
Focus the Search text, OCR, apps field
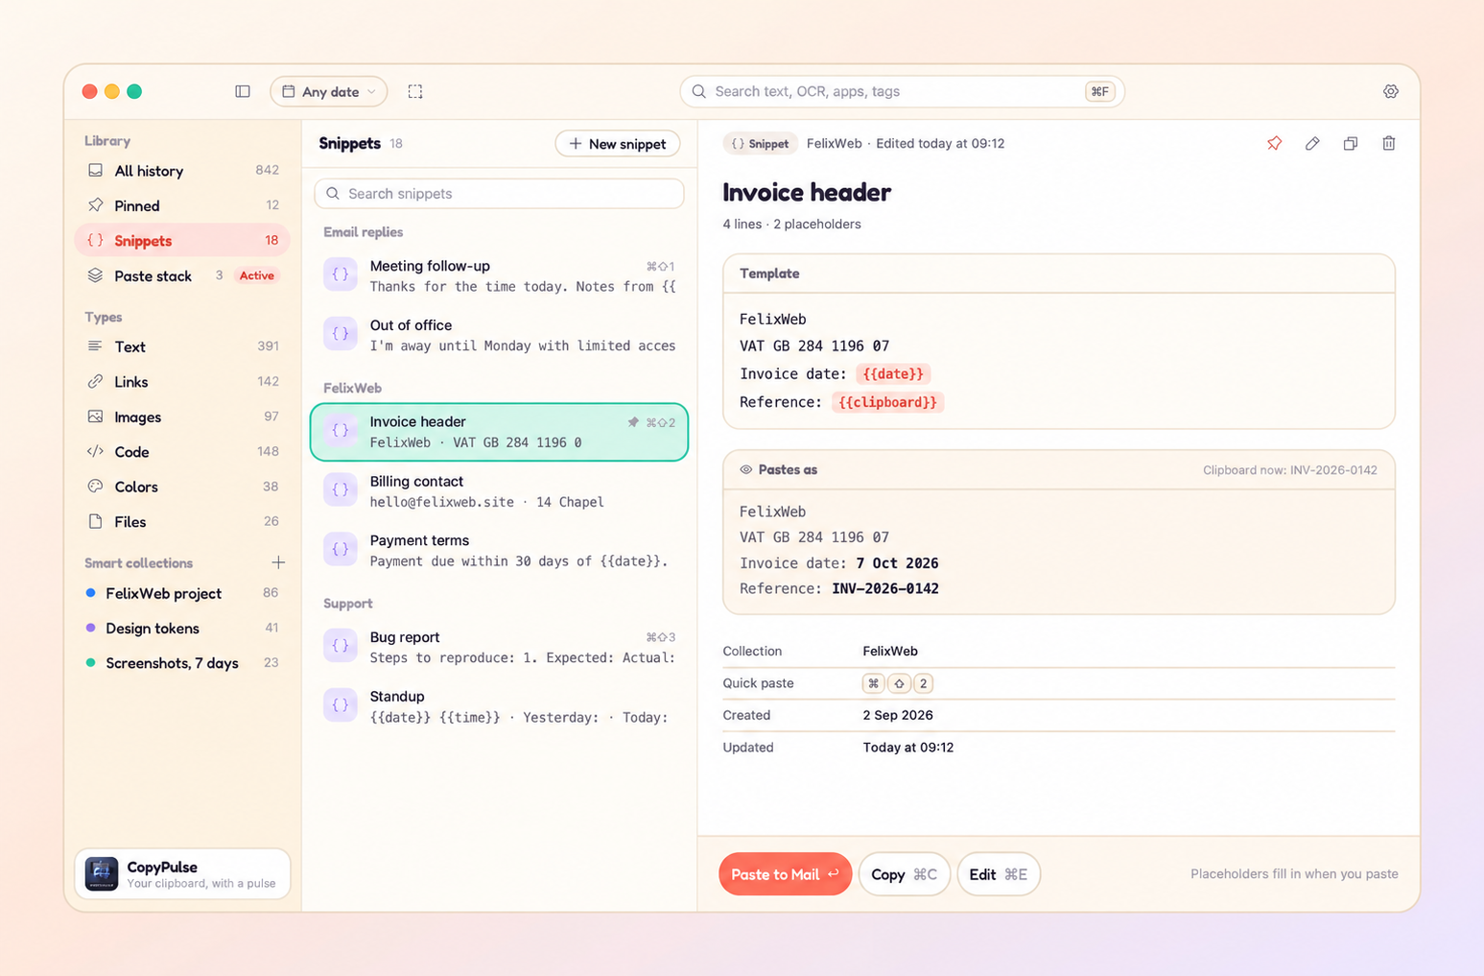coord(902,91)
